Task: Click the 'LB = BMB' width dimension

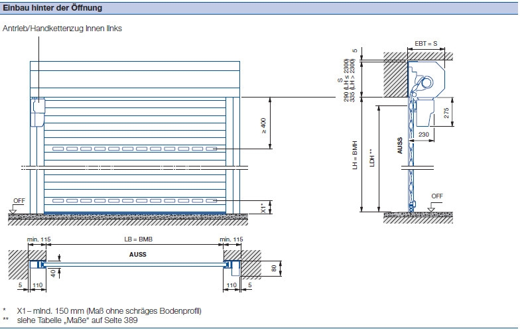Action: pos(138,239)
